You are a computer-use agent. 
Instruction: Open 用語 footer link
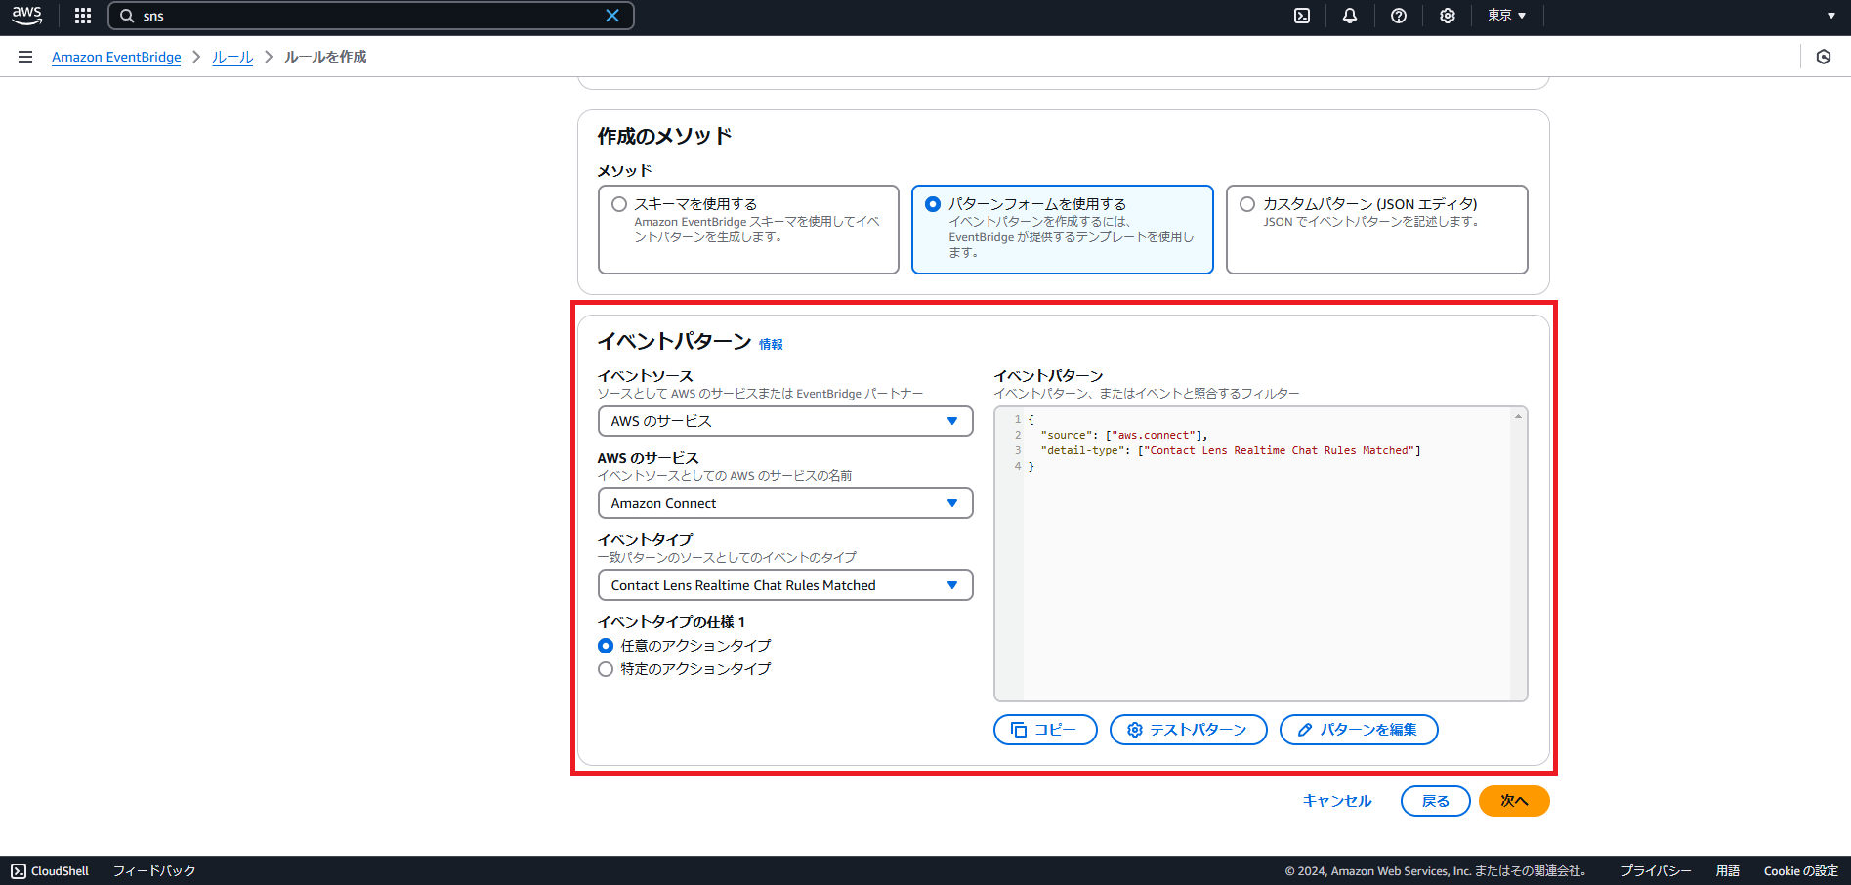click(1728, 871)
